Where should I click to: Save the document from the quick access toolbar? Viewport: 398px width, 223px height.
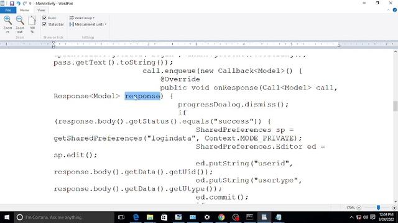pyautogui.click(x=12, y=3)
